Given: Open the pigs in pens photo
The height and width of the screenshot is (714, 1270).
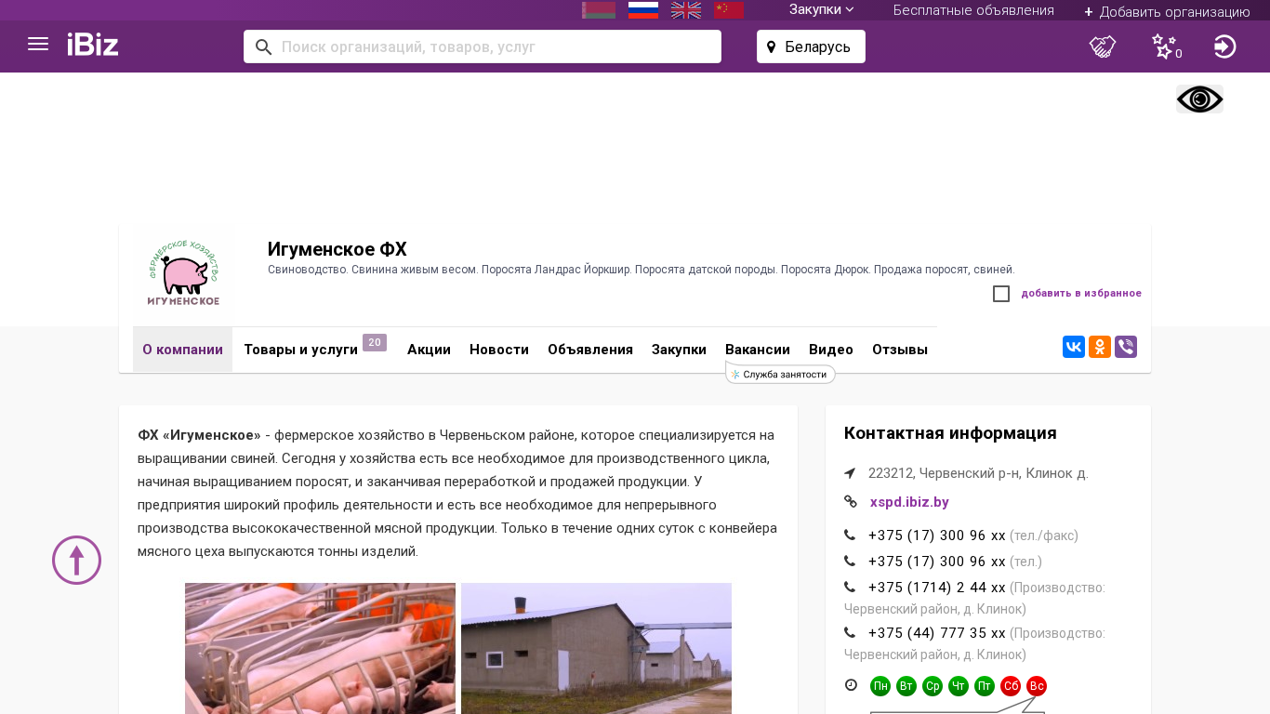Looking at the screenshot, I should pyautogui.click(x=320, y=648).
